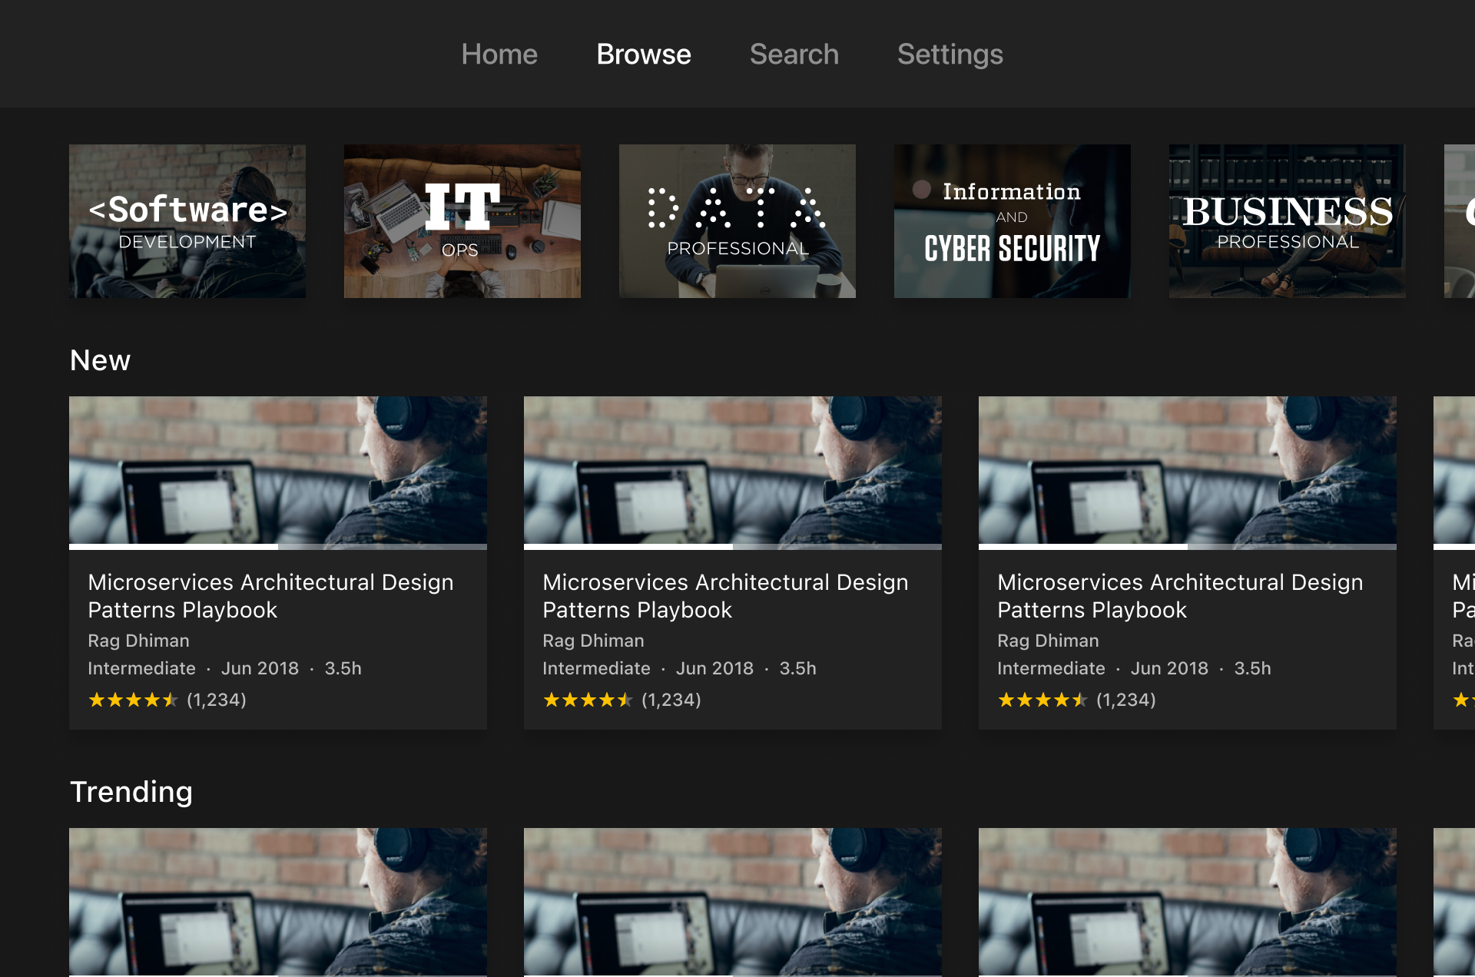This screenshot has width=1475, height=977.
Task: Click Jun 2018 date on second New card
Action: coord(714,668)
